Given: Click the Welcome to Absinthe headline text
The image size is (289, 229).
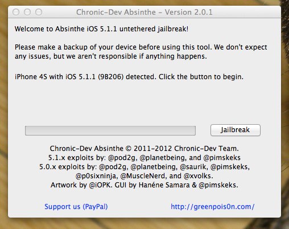Looking at the screenshot, I should click(101, 29).
